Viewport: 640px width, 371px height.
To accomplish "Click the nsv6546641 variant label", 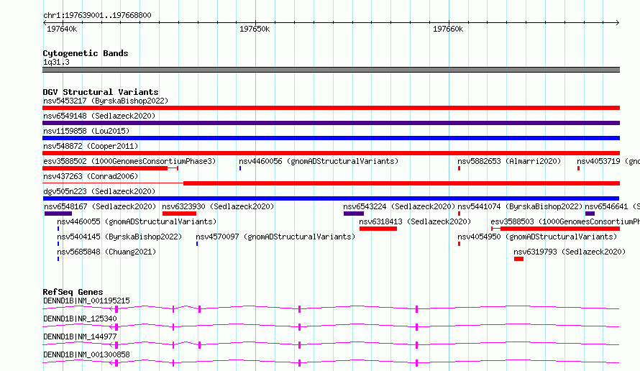I will 612,206.
